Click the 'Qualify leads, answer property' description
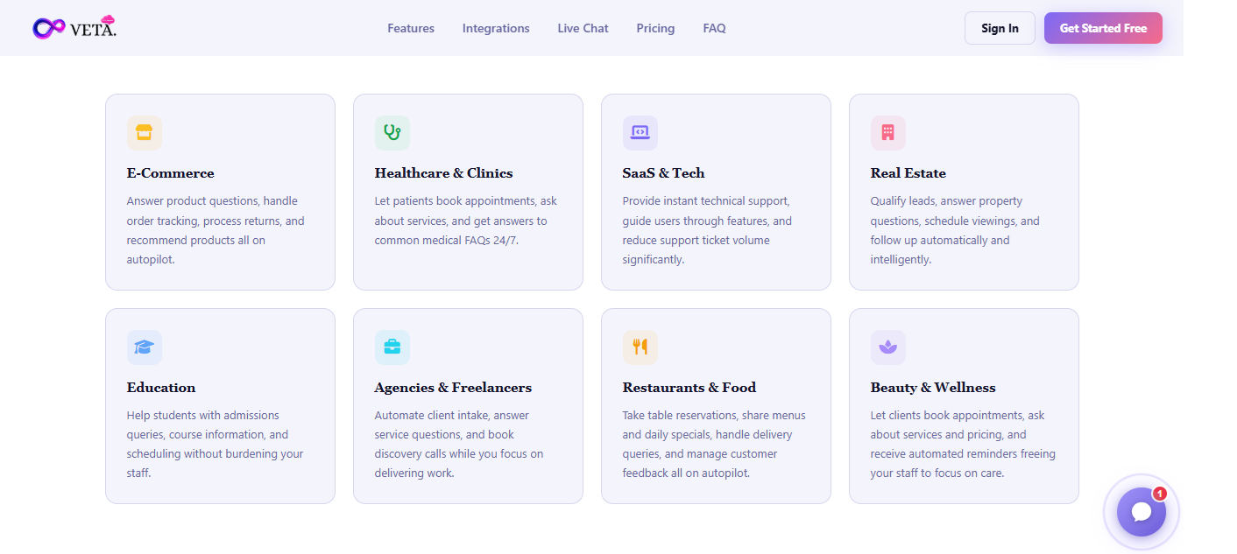 pyautogui.click(x=956, y=230)
